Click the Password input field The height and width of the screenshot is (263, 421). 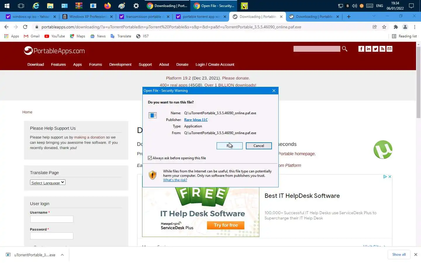tap(52, 236)
